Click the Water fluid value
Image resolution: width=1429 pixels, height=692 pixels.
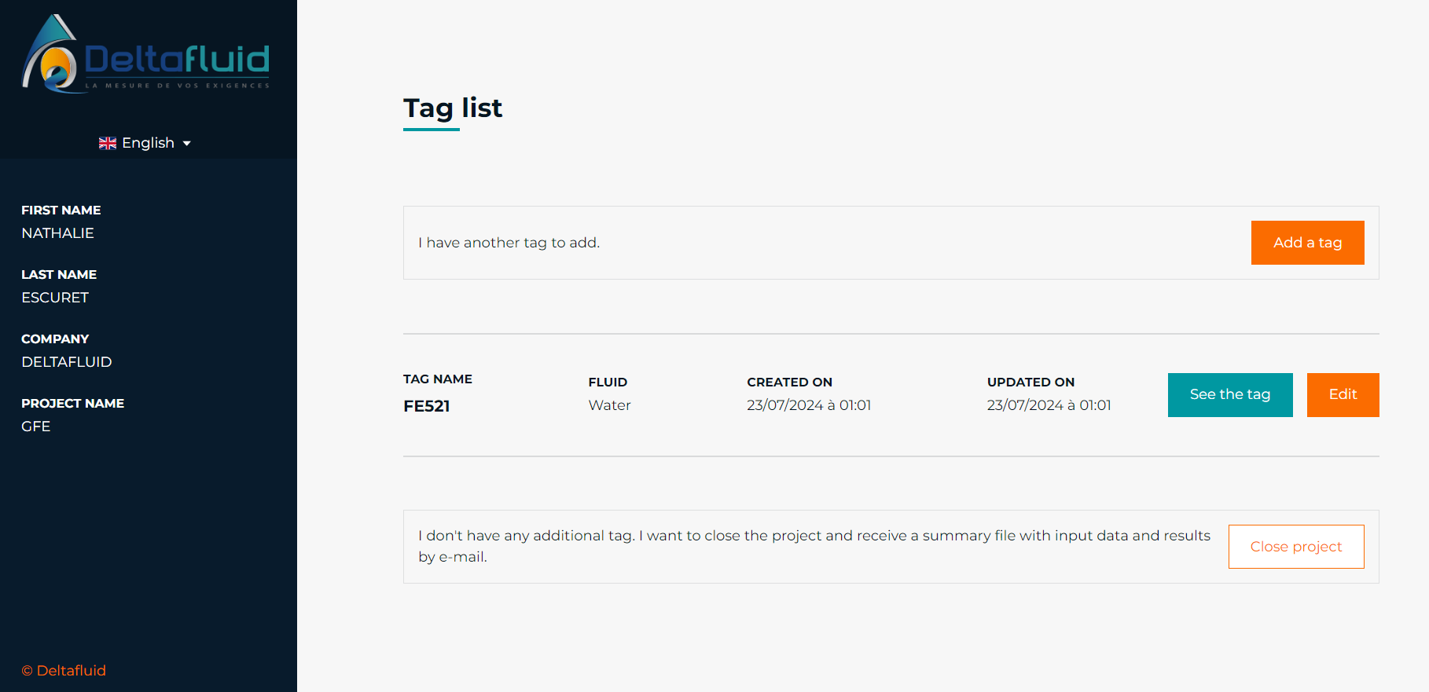pos(610,405)
